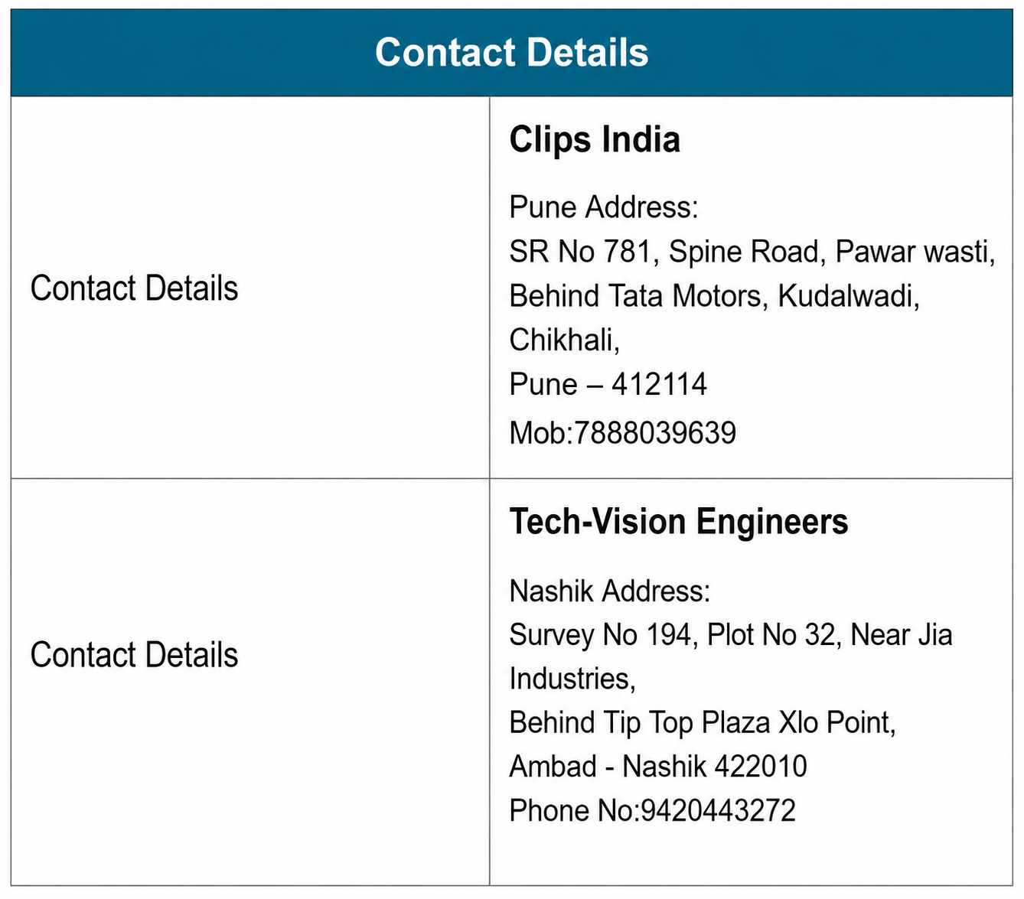Click the Tech-Vision Engineers heading
1024x899 pixels.
(679, 522)
